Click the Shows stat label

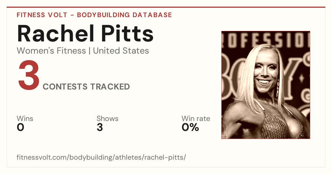pos(107,119)
